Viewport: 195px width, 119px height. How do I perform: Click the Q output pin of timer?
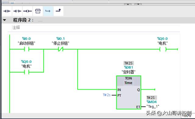tap(138, 90)
